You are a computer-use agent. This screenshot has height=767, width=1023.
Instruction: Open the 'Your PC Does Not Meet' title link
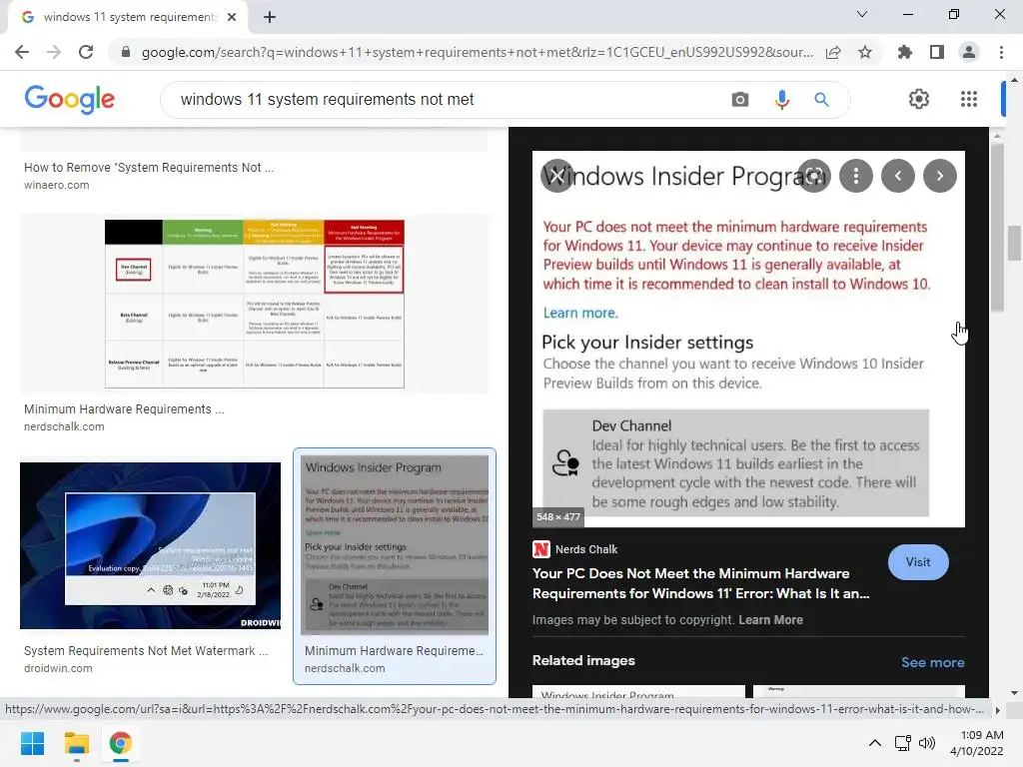coord(700,583)
